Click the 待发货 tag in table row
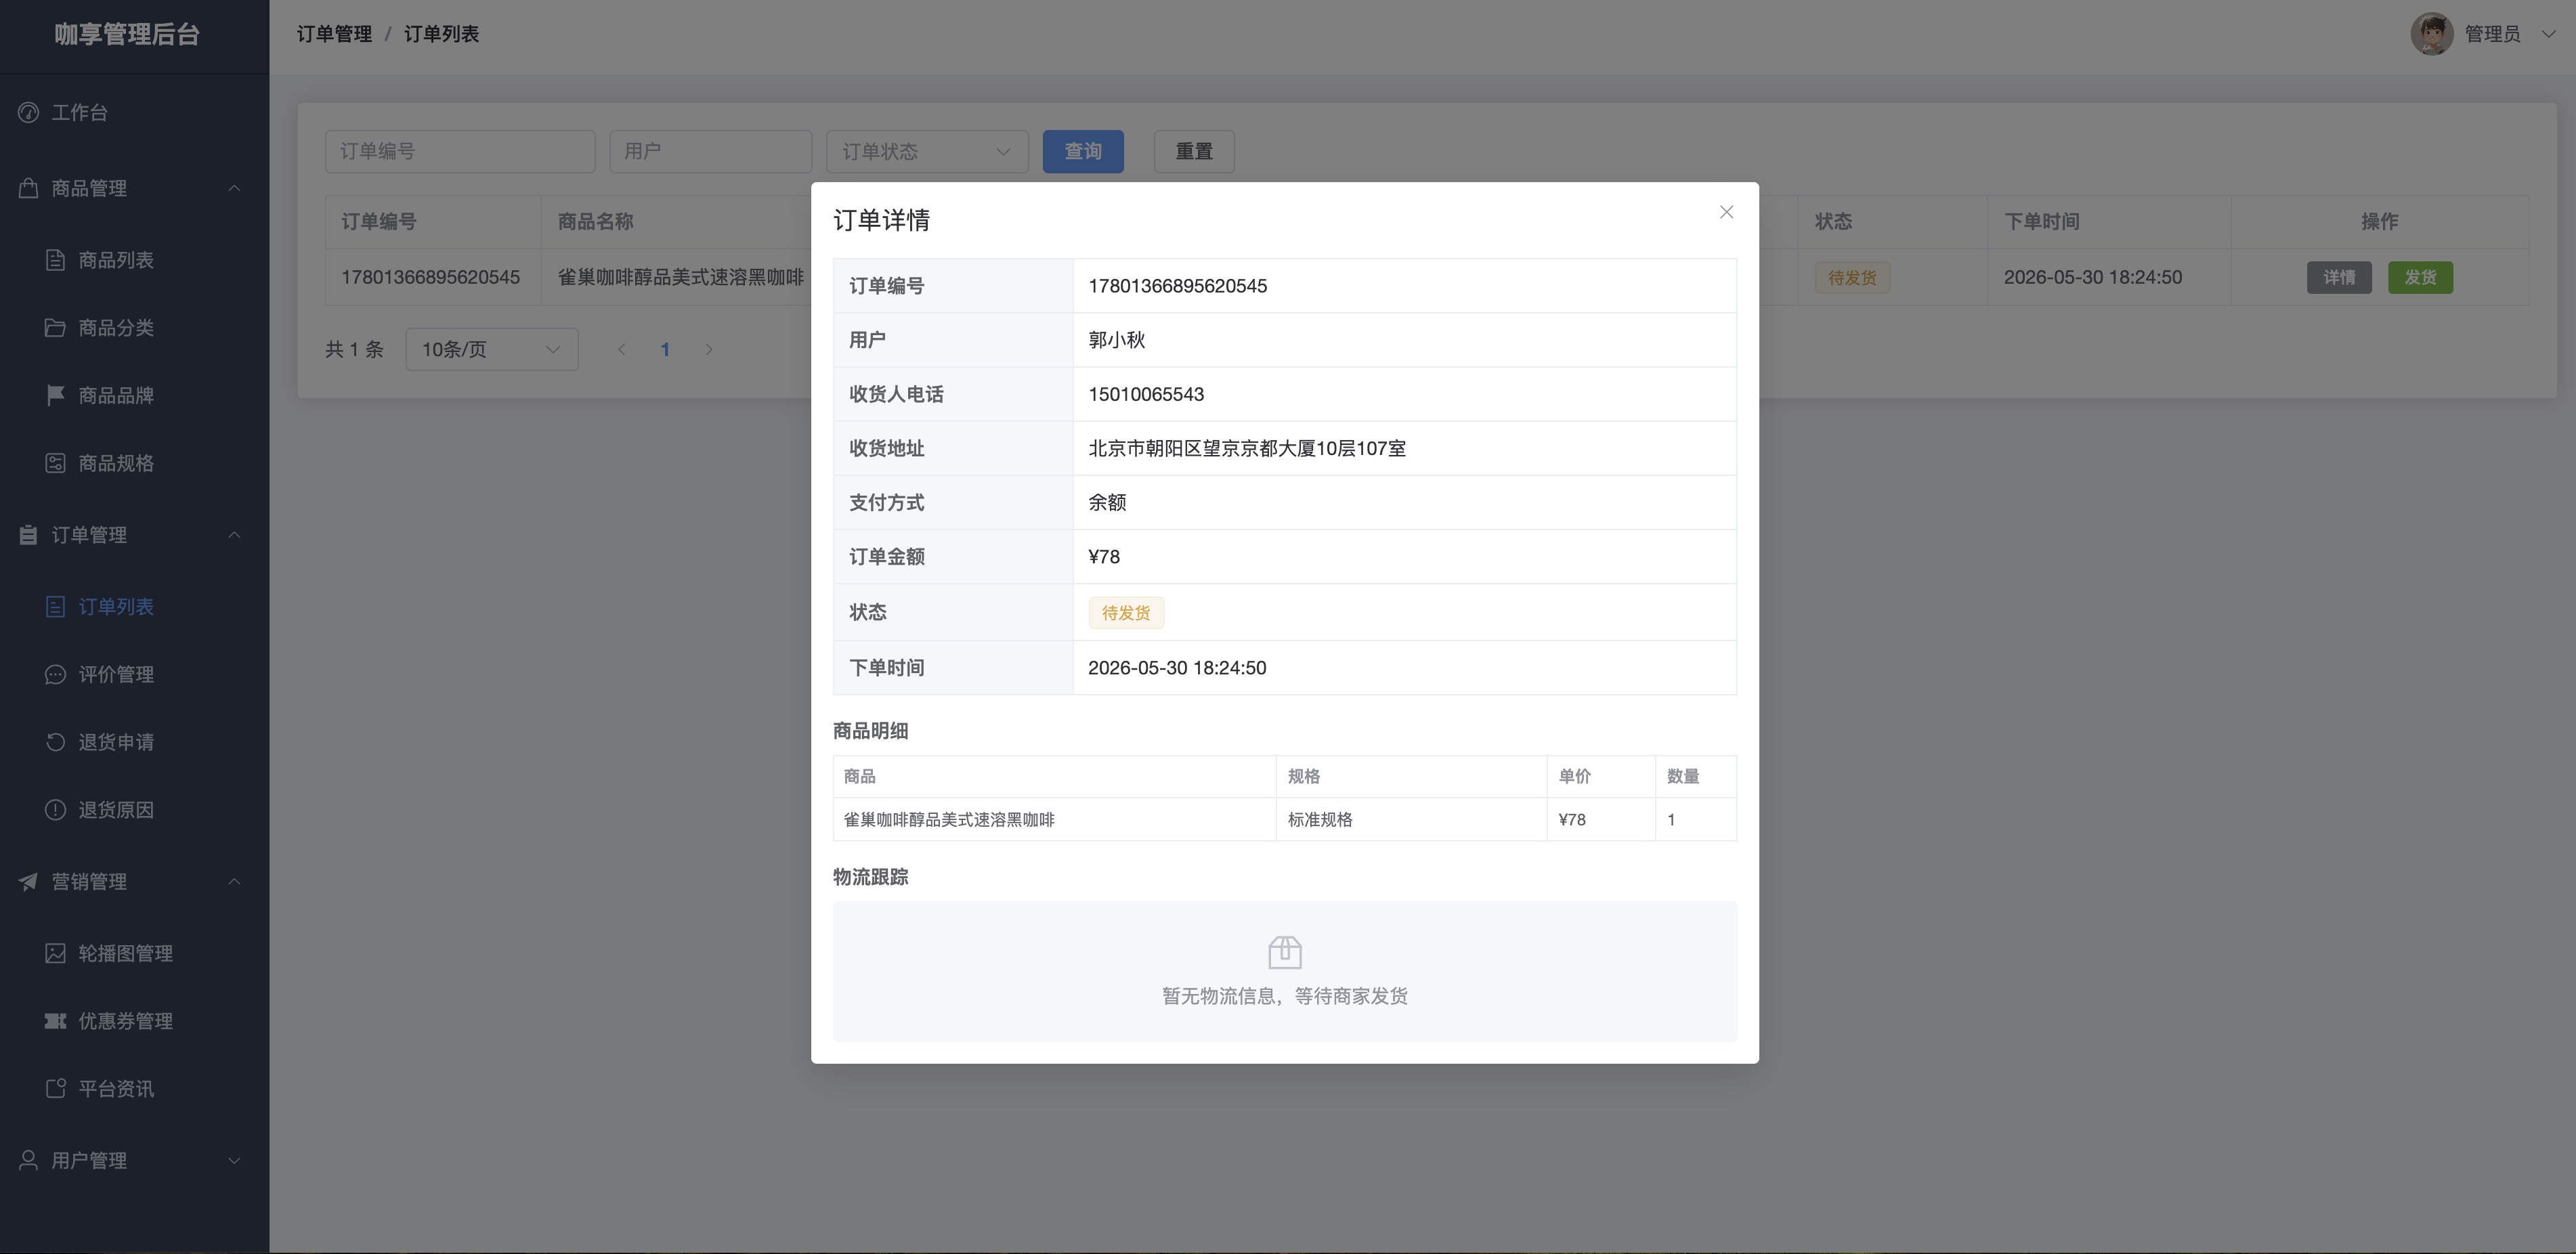The width and height of the screenshot is (2576, 1254). click(x=1852, y=277)
